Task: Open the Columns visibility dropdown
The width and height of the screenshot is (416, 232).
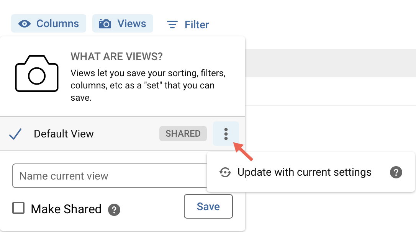Action: (x=49, y=23)
